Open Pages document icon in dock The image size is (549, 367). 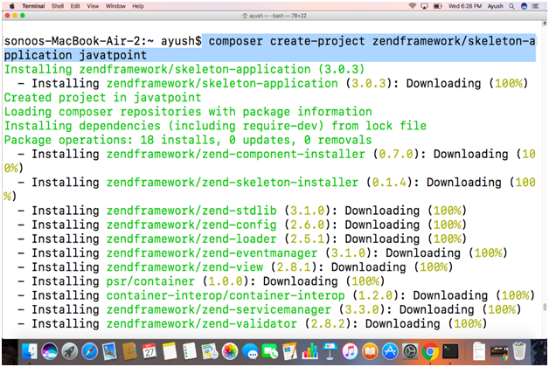[x=290, y=351]
